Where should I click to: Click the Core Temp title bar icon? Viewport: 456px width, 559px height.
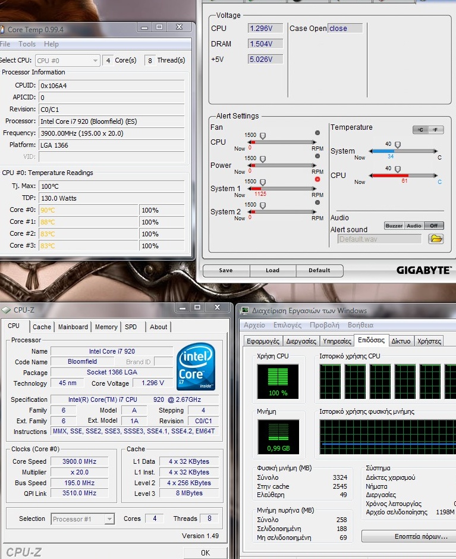tap(2, 30)
